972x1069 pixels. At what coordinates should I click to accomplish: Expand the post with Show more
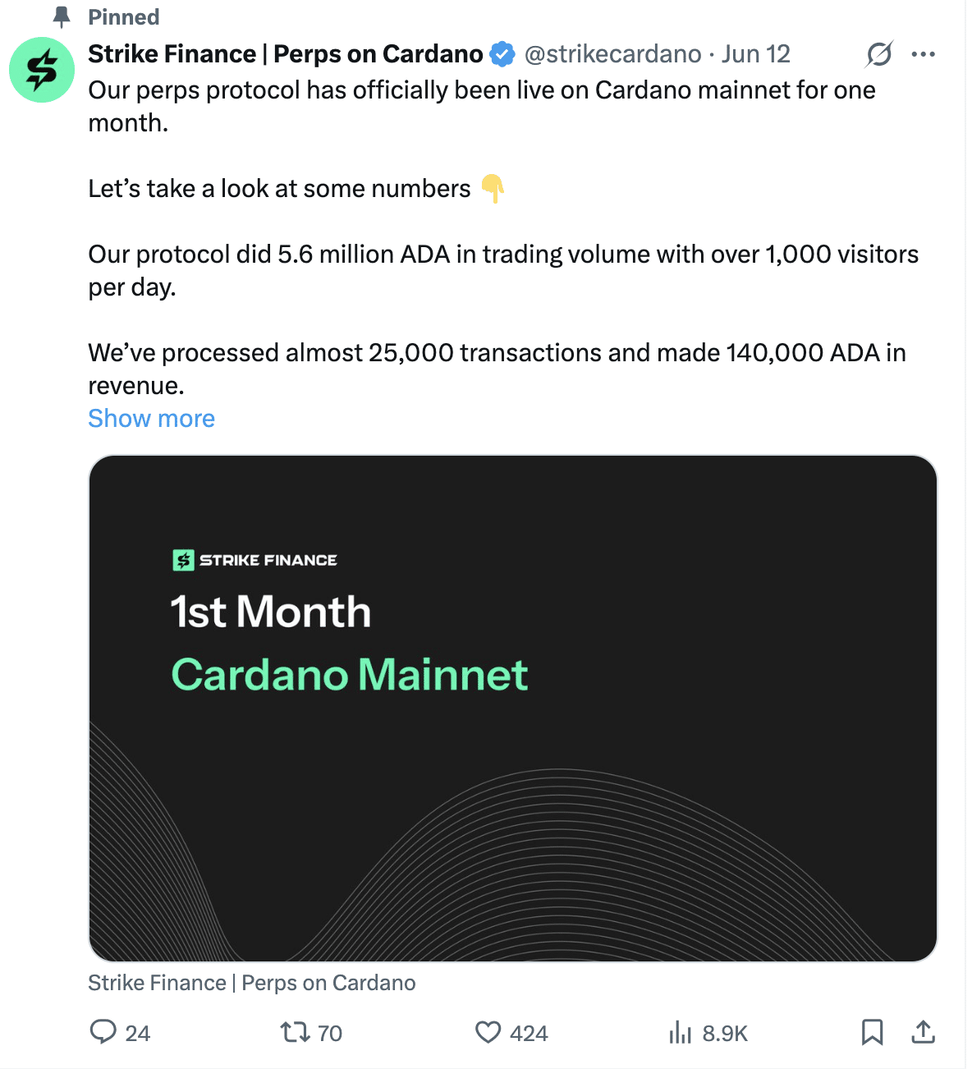coord(151,418)
